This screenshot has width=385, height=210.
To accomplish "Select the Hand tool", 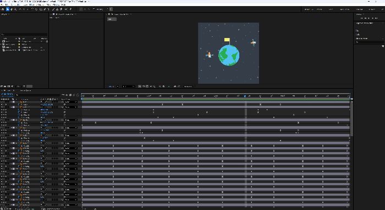I will click(12, 9).
